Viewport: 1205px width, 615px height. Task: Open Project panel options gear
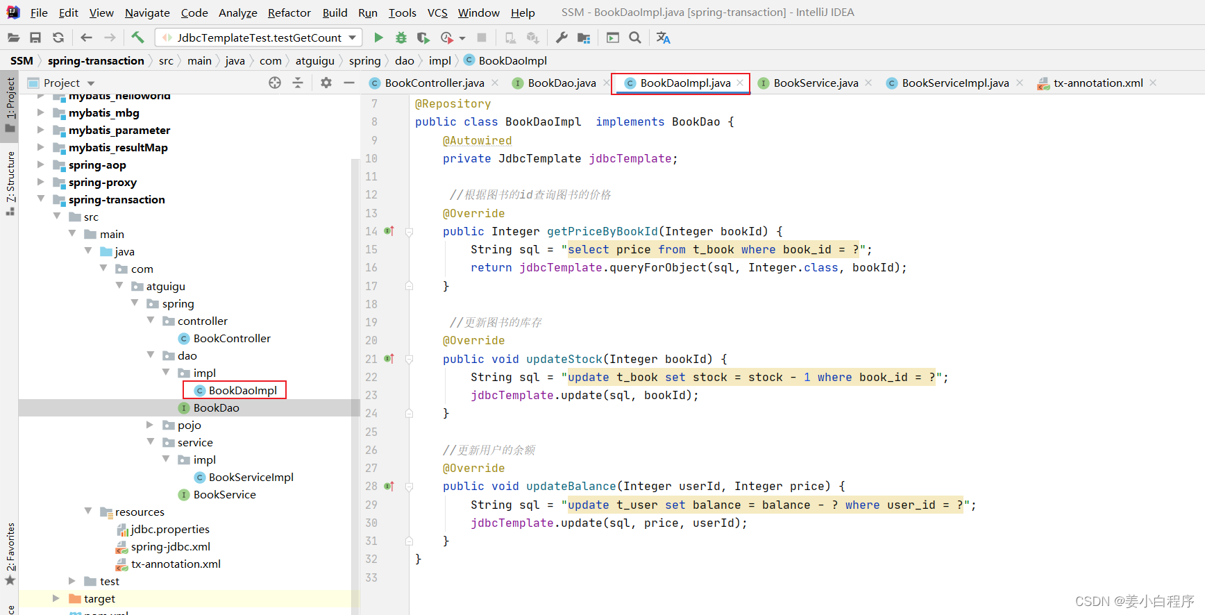pyautogui.click(x=326, y=83)
